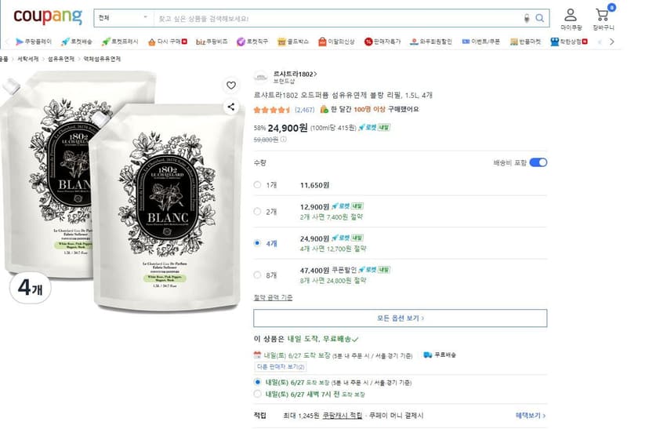Click the magnifier search icon
649x429 pixels.
(x=539, y=18)
